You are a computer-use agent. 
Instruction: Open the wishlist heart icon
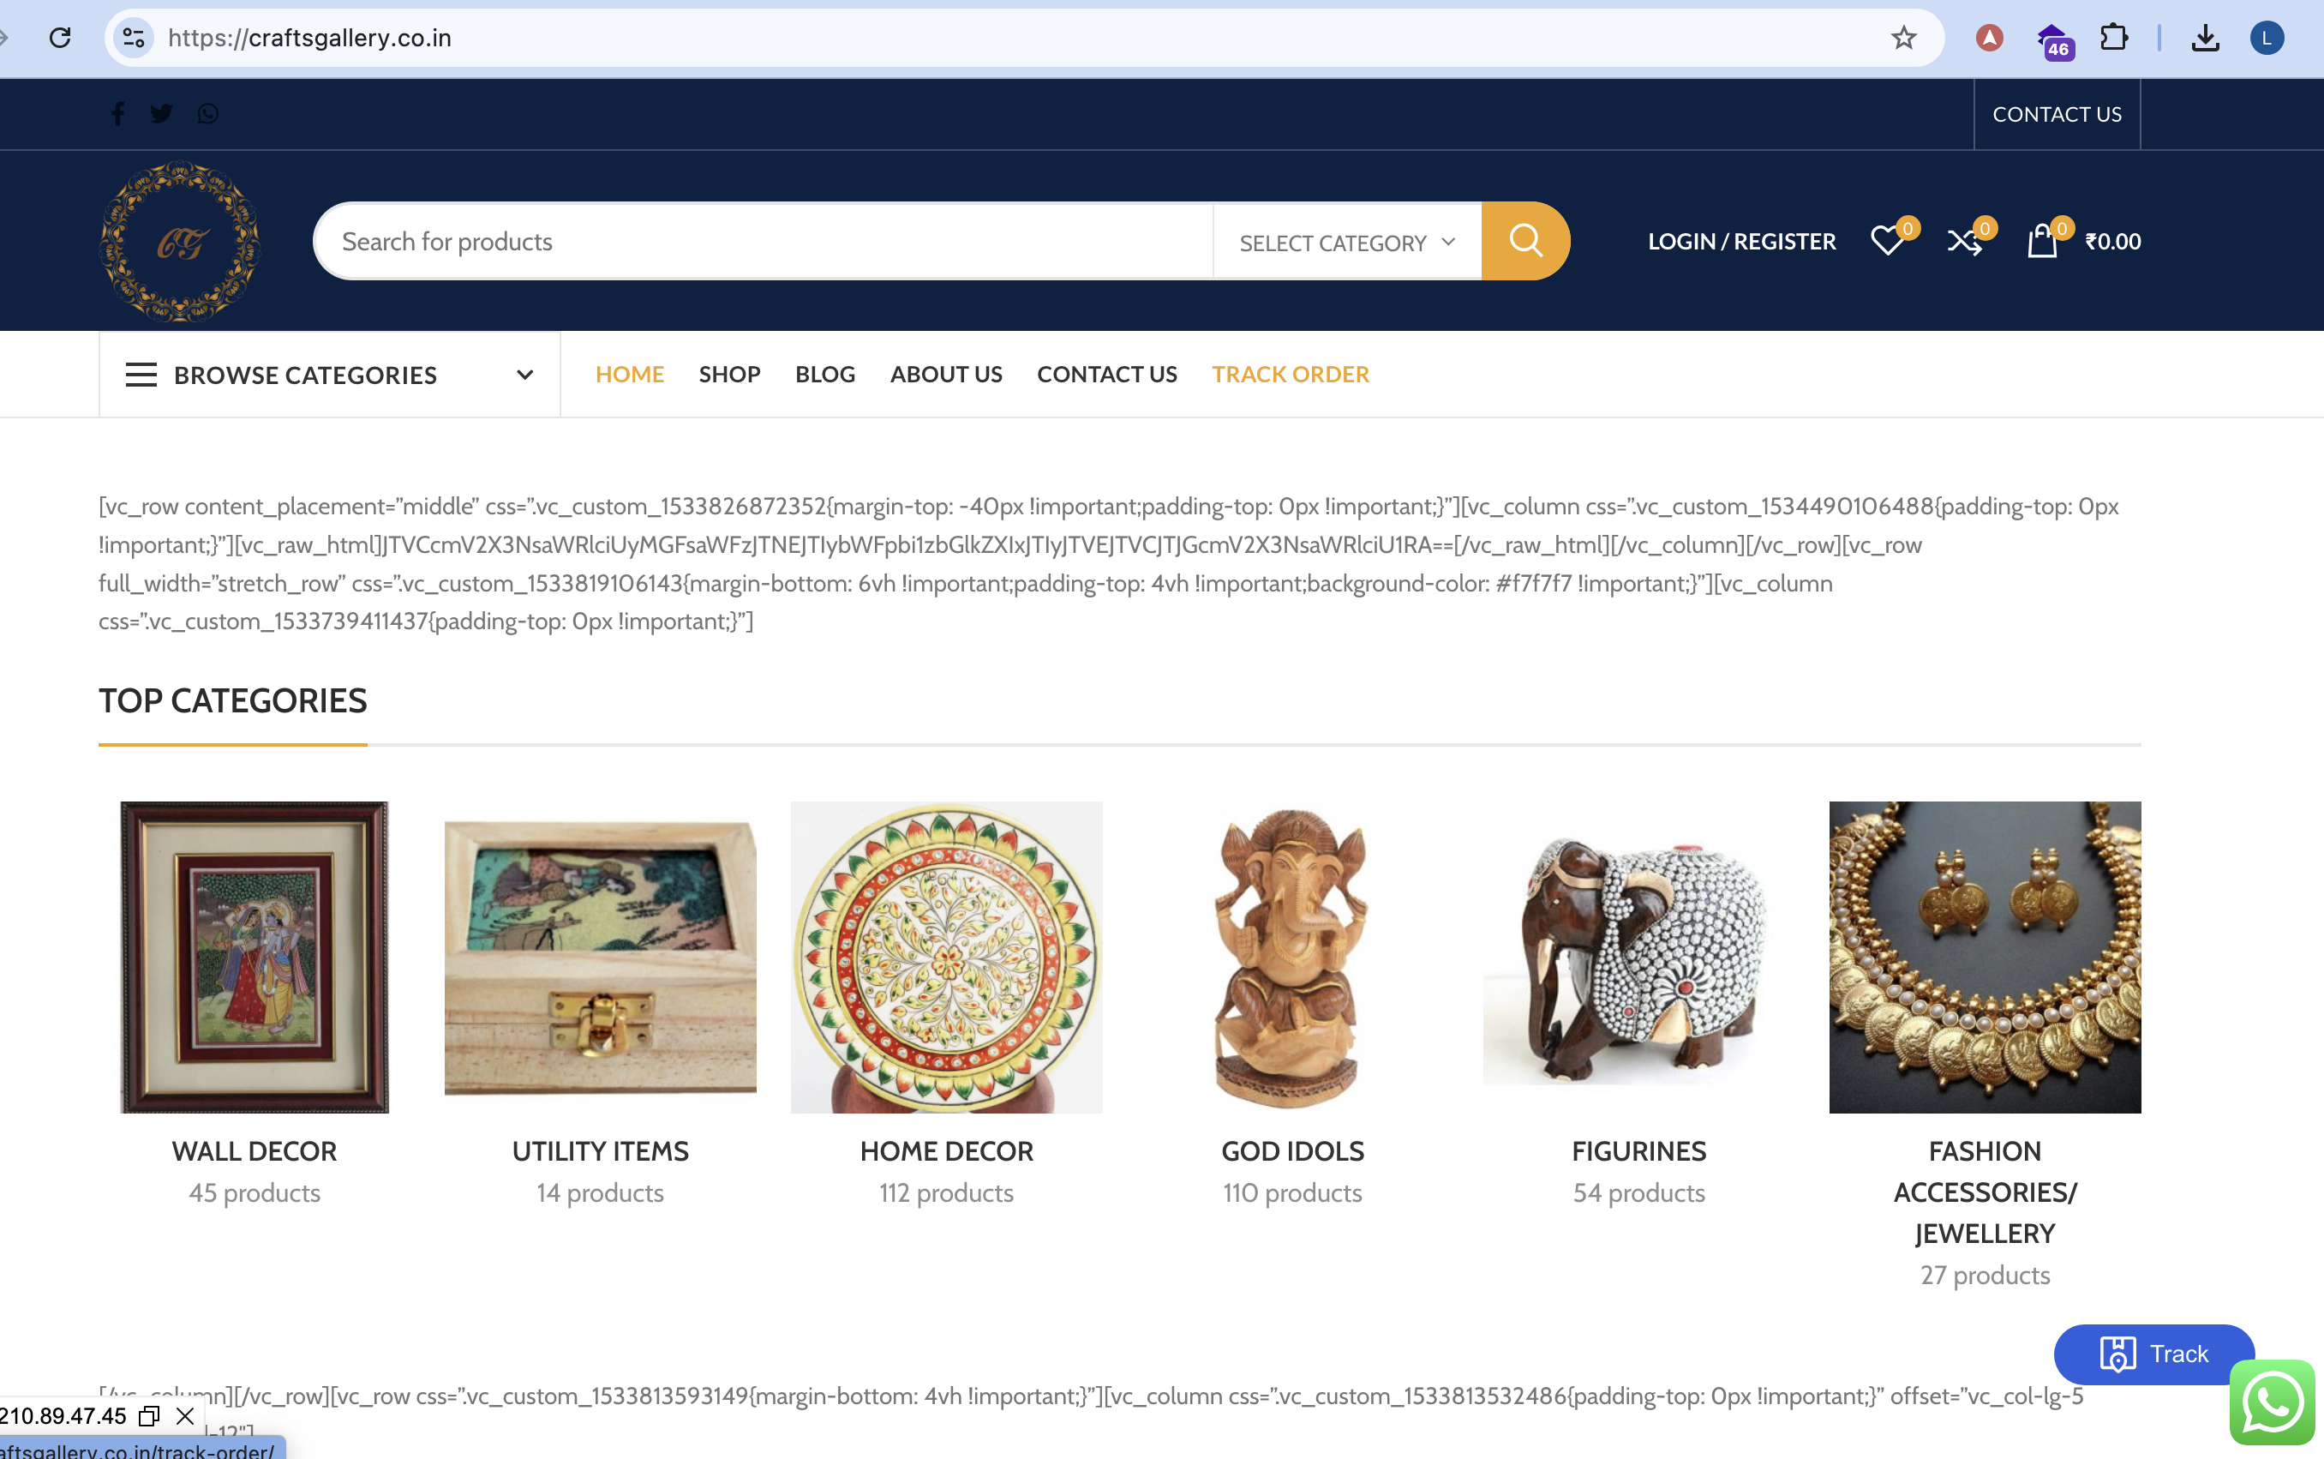(x=1887, y=241)
